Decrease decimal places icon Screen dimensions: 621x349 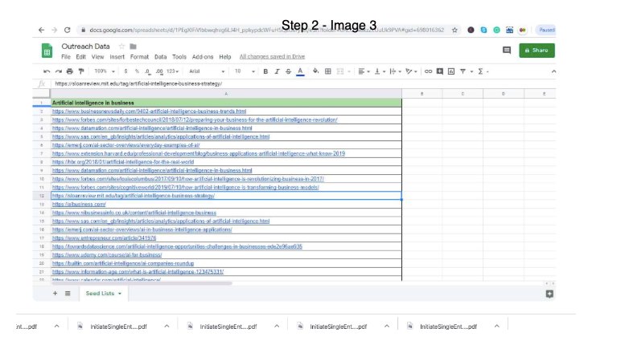[148, 71]
